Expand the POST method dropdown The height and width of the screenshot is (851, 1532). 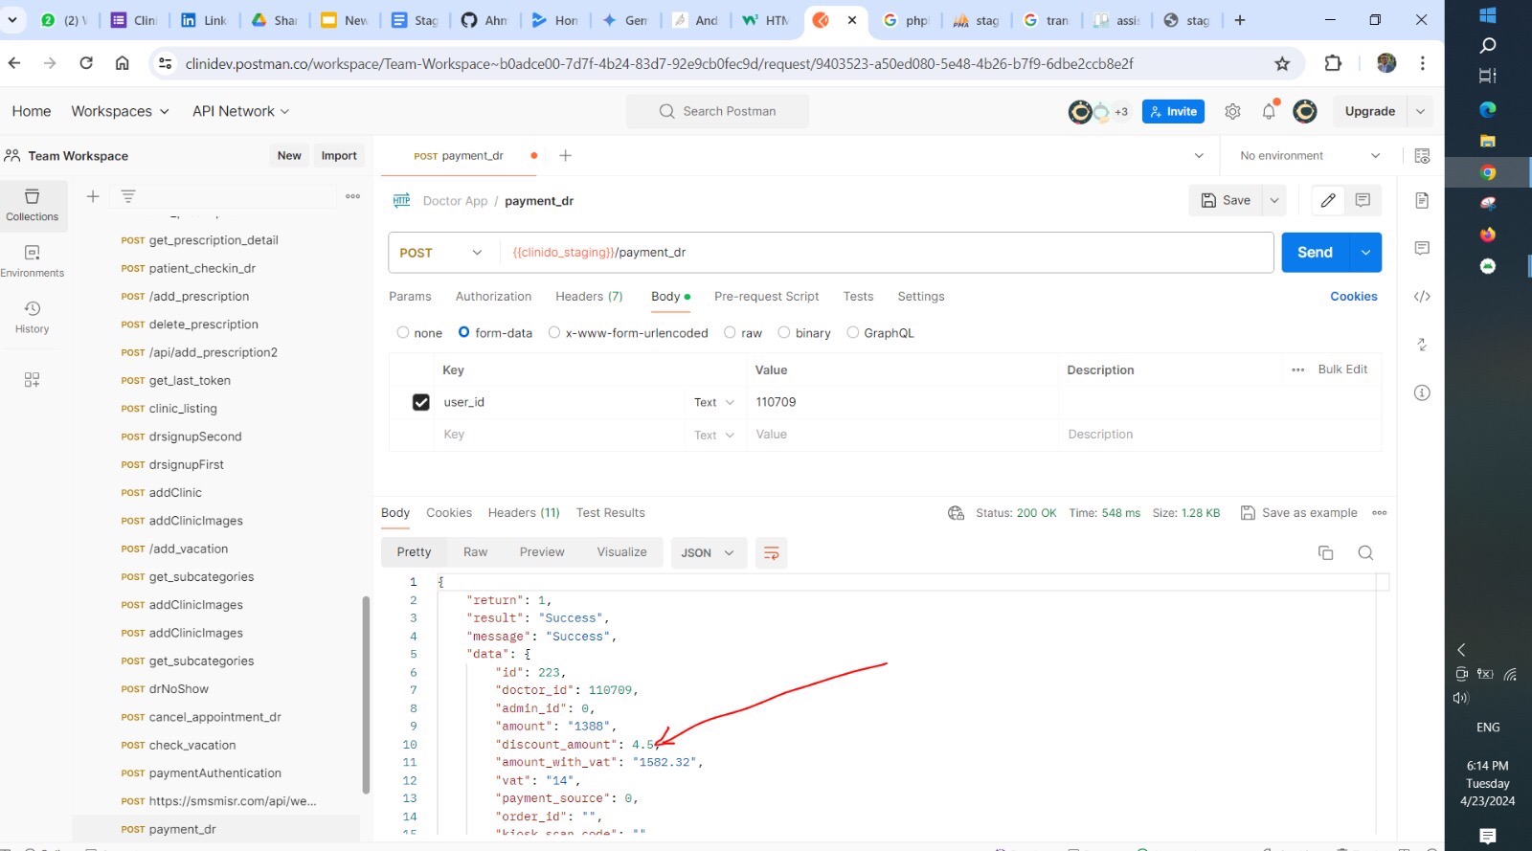coord(442,253)
